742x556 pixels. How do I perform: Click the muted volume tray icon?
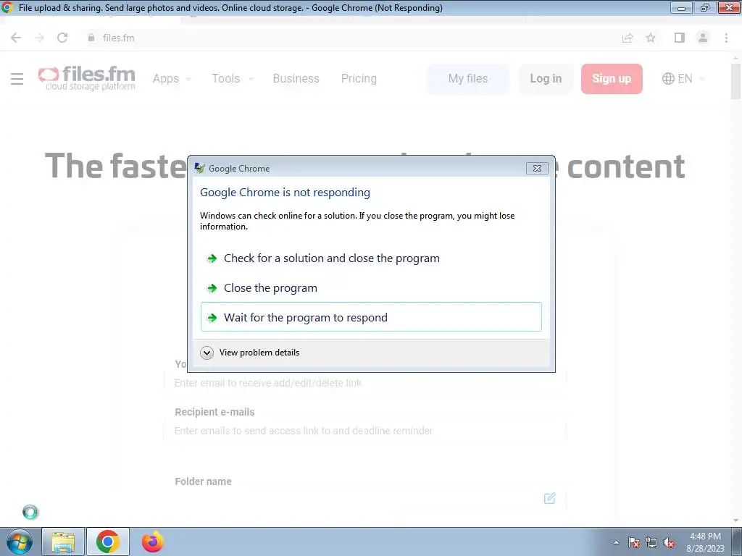pos(669,543)
